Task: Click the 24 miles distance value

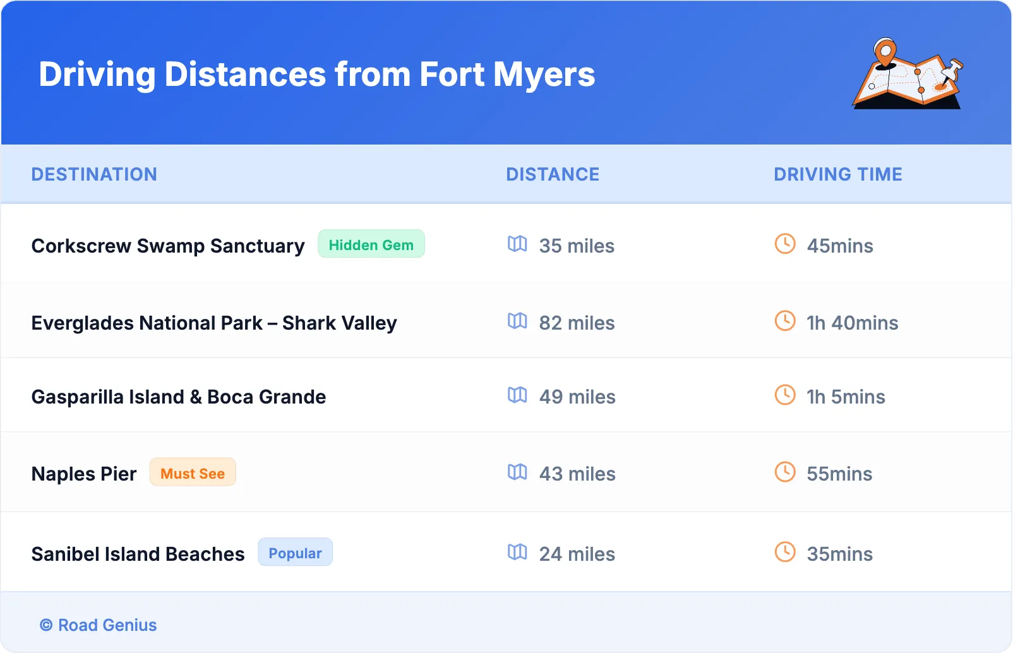Action: tap(577, 554)
